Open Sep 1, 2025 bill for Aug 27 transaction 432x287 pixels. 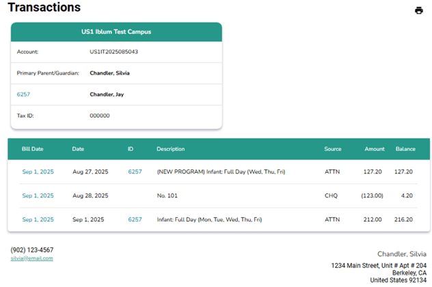38,172
